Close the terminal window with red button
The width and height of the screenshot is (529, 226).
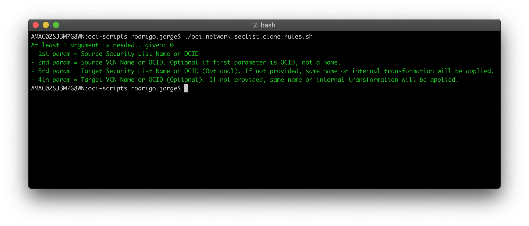[x=36, y=25]
